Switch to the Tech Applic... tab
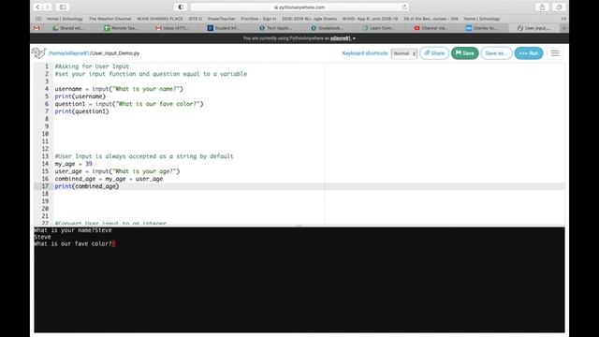 (x=276, y=28)
